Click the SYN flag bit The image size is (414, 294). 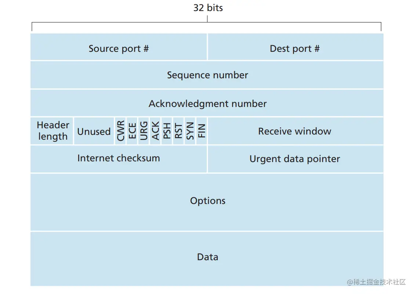(x=190, y=131)
